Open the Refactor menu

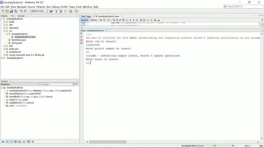(x=41, y=7)
